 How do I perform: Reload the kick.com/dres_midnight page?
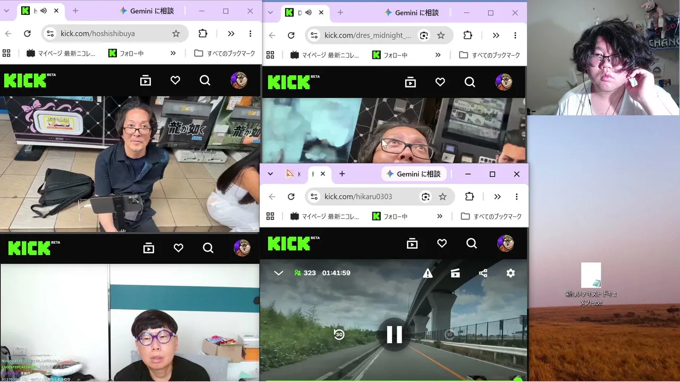291,36
